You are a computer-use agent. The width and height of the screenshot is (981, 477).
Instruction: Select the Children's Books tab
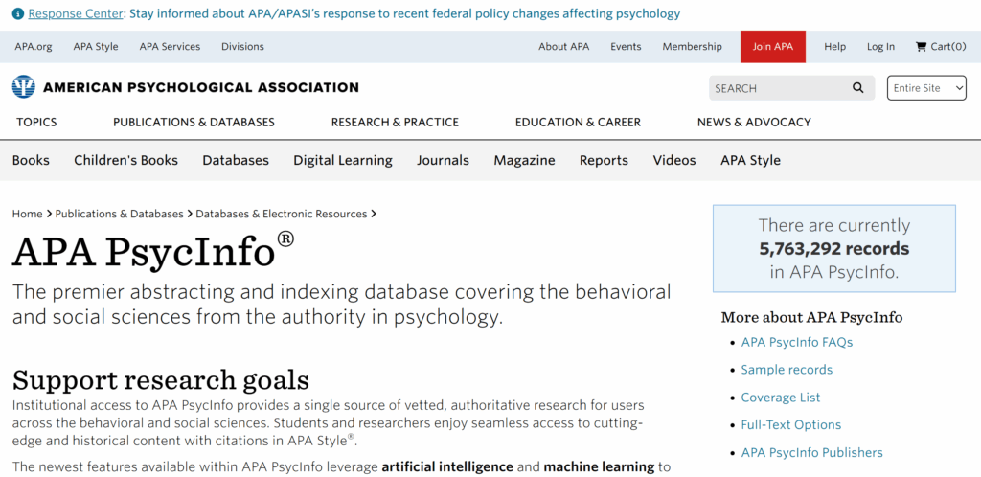[125, 160]
